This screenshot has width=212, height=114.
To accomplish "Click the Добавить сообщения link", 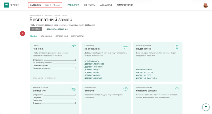I will 57,29.
